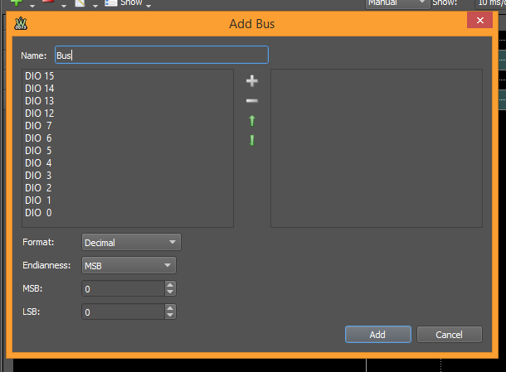
Task: Decrease the MSB value with down arrow
Action: 171,292
